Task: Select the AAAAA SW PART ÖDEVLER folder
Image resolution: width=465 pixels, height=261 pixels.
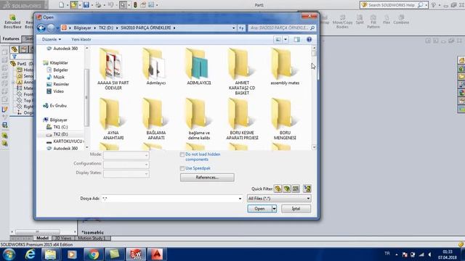Action: pos(113,69)
